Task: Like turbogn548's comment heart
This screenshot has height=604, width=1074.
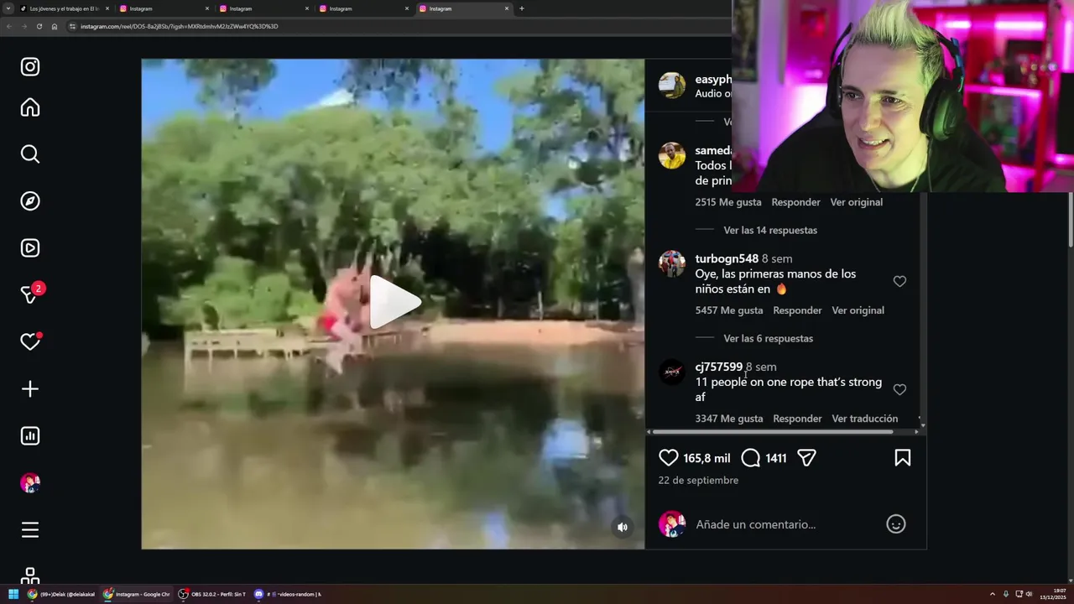Action: tap(899, 281)
